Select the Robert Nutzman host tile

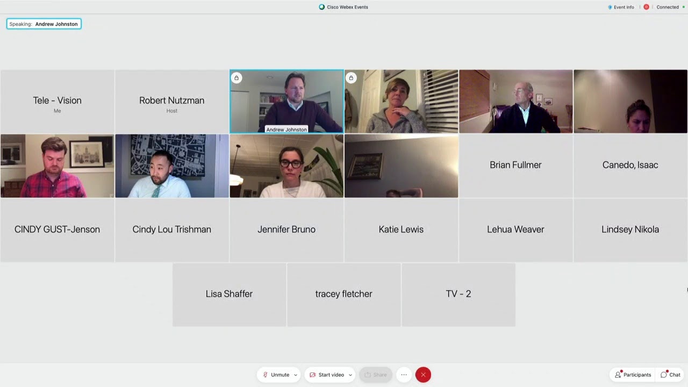point(171,101)
